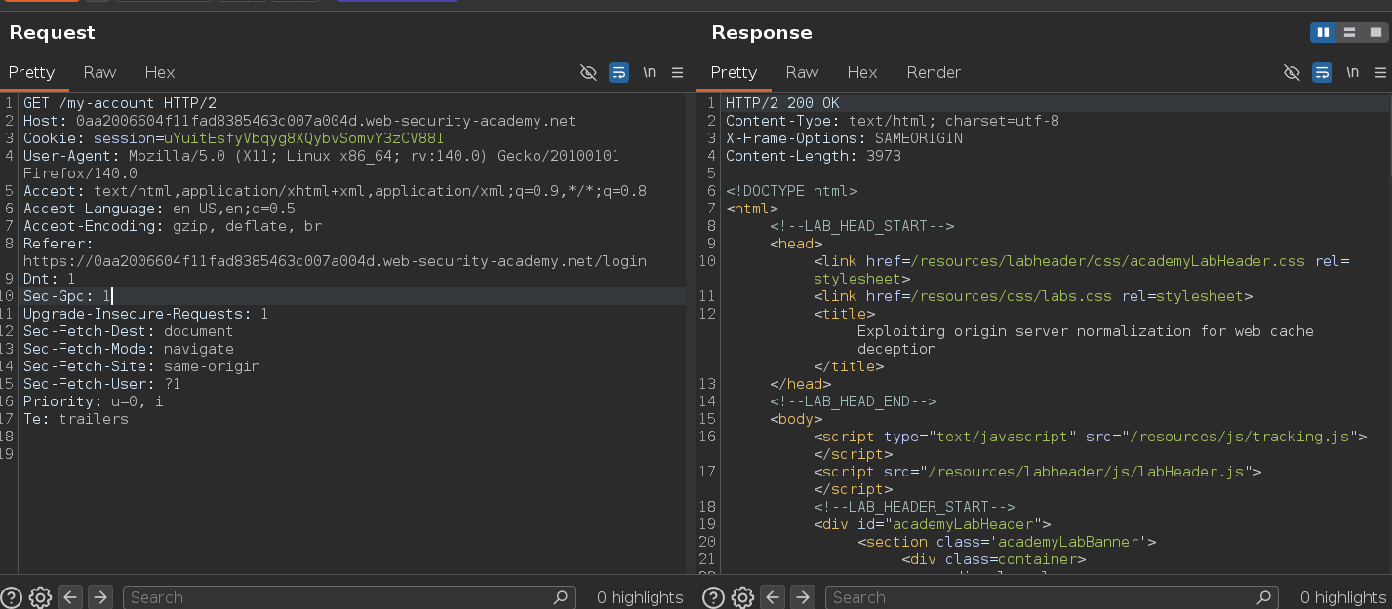Go to next match arrow in Response search
Screen dimensions: 1392x609
click(802, 597)
